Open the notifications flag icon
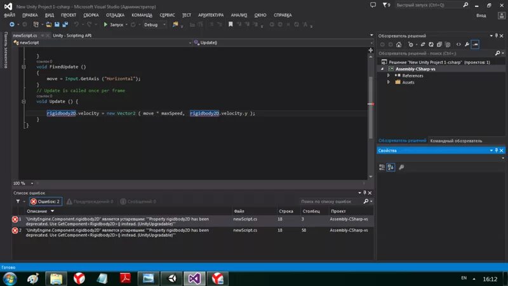The height and width of the screenshot is (286, 508). tap(385, 5)
